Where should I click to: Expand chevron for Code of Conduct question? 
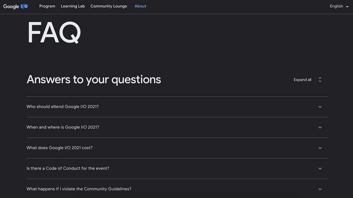click(320, 168)
